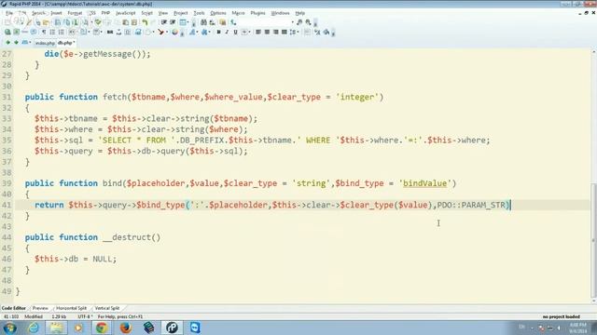Open the toolbar combo box dropdown arrow
Viewport: 597px width, 335px height.
point(292,22)
